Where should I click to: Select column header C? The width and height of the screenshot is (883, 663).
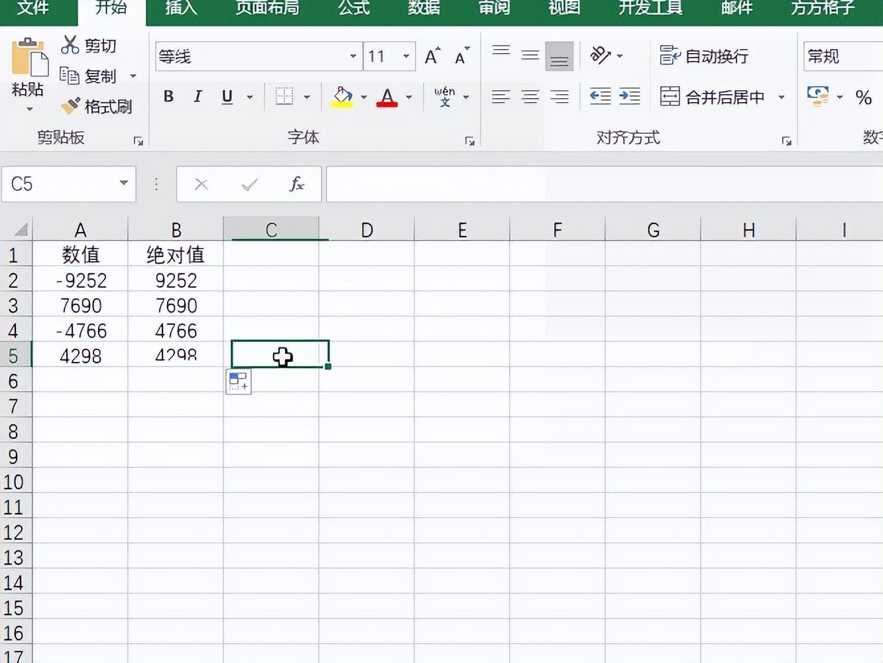coord(271,229)
